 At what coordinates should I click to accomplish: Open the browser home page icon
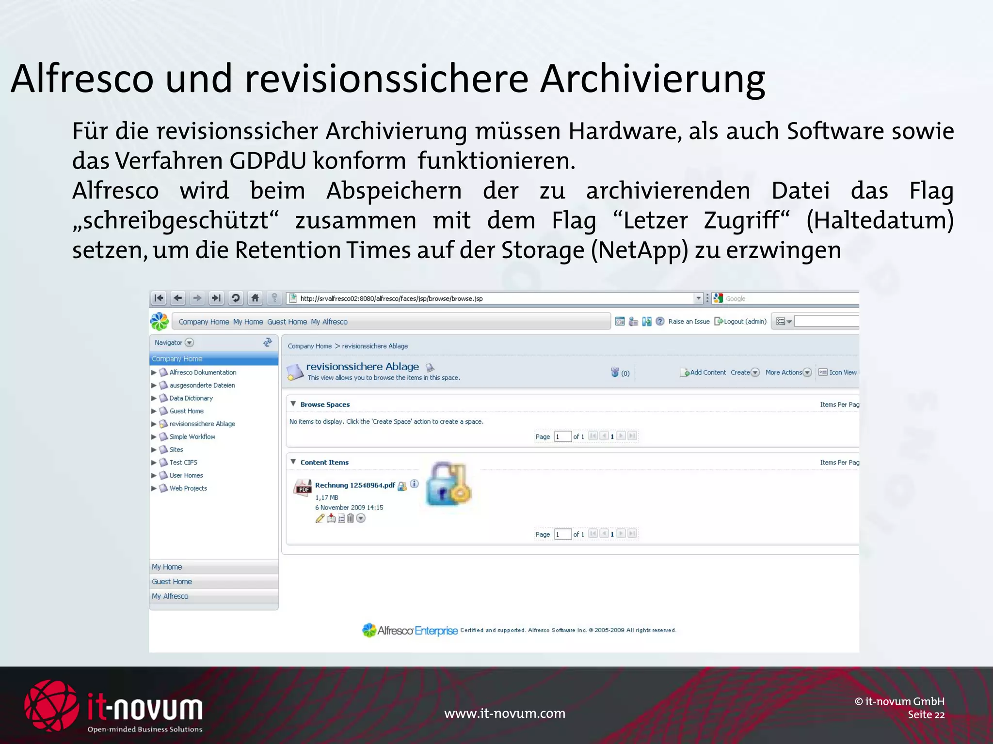click(255, 298)
